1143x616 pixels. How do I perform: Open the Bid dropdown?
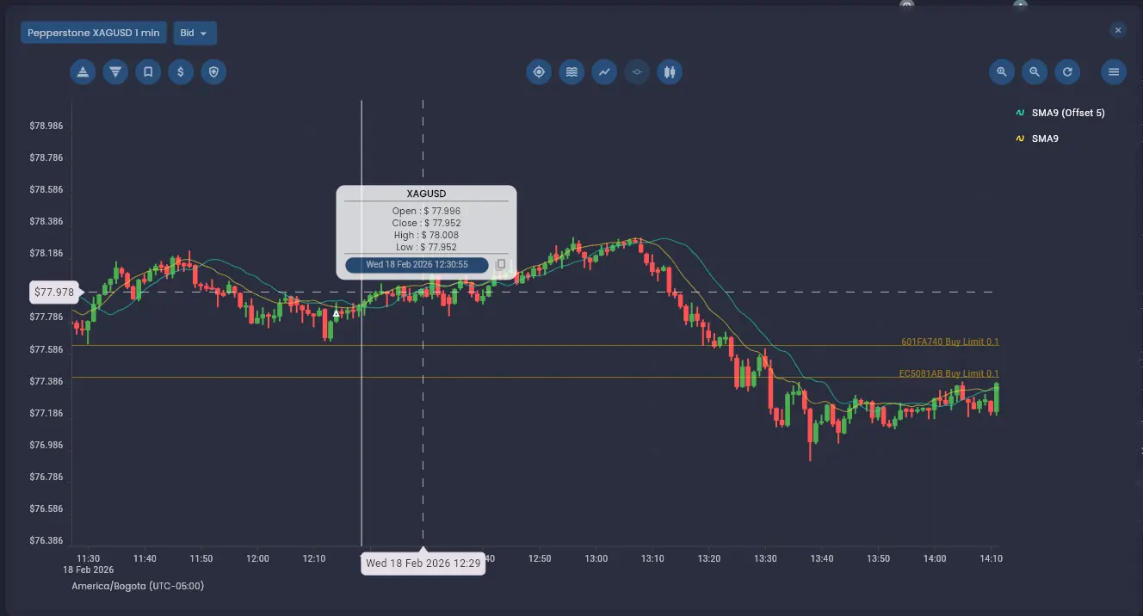(195, 32)
